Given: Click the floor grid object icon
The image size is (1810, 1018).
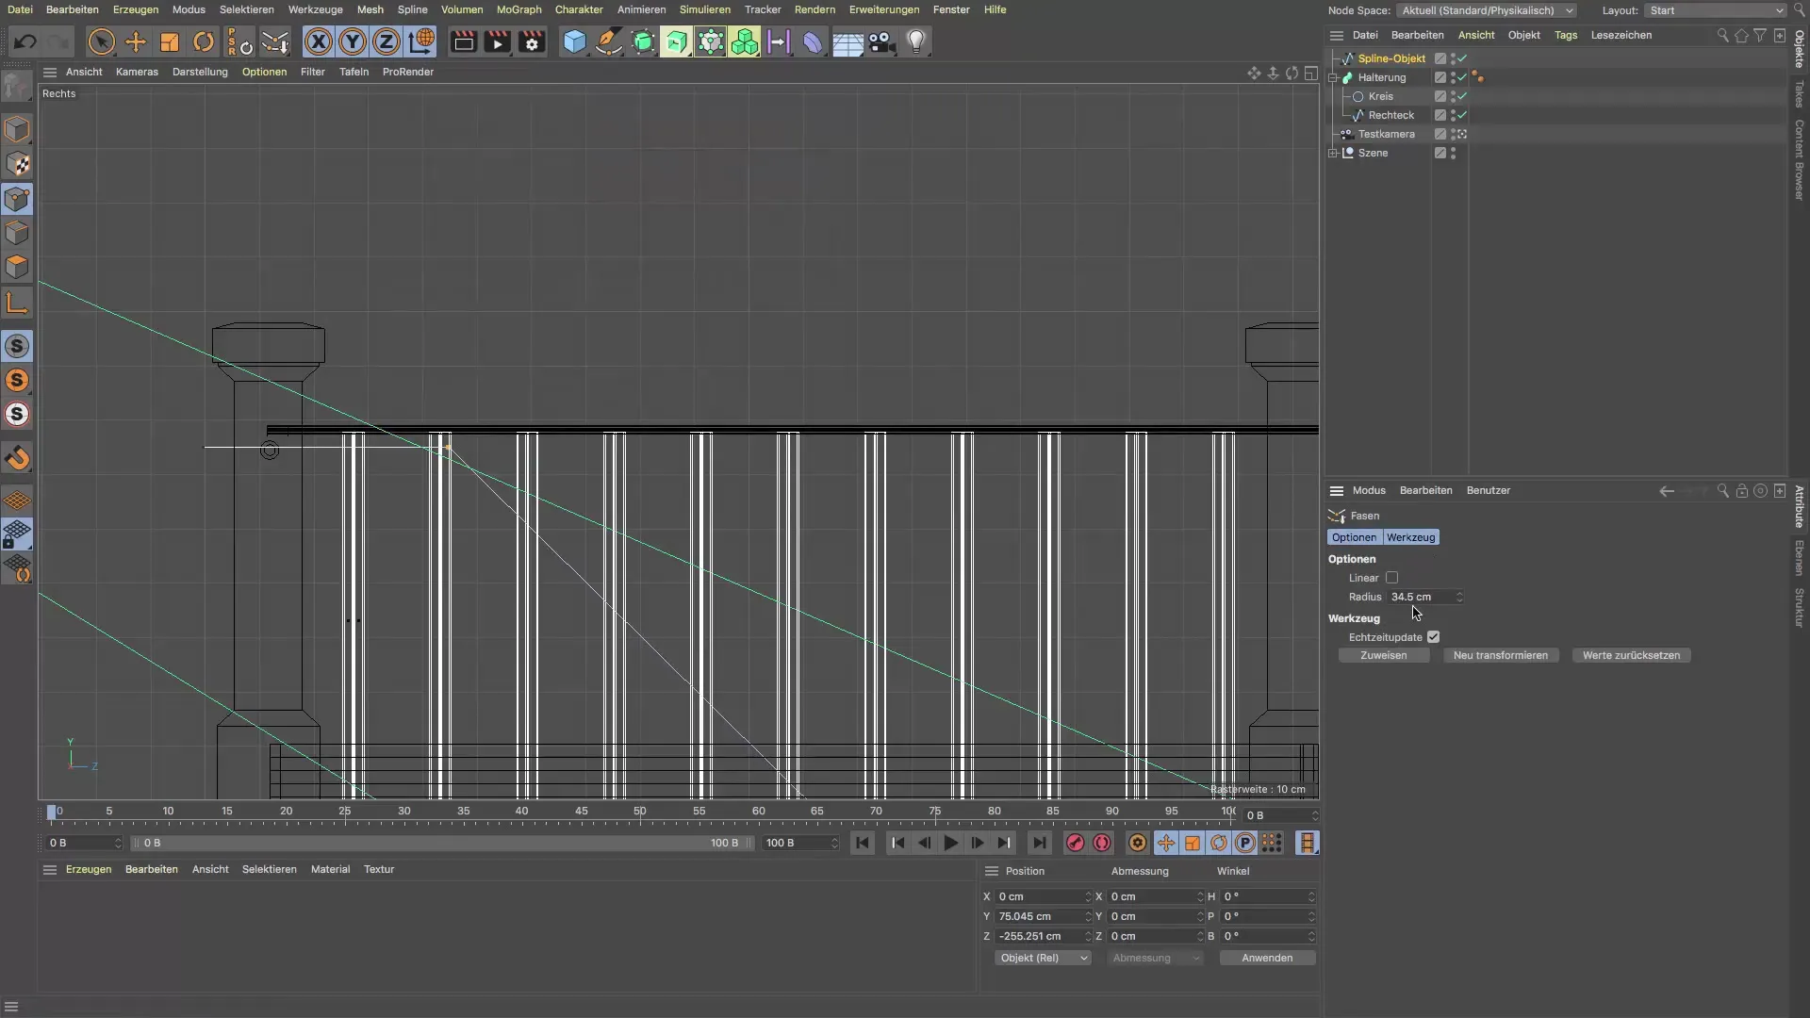Looking at the screenshot, I should coord(847,41).
